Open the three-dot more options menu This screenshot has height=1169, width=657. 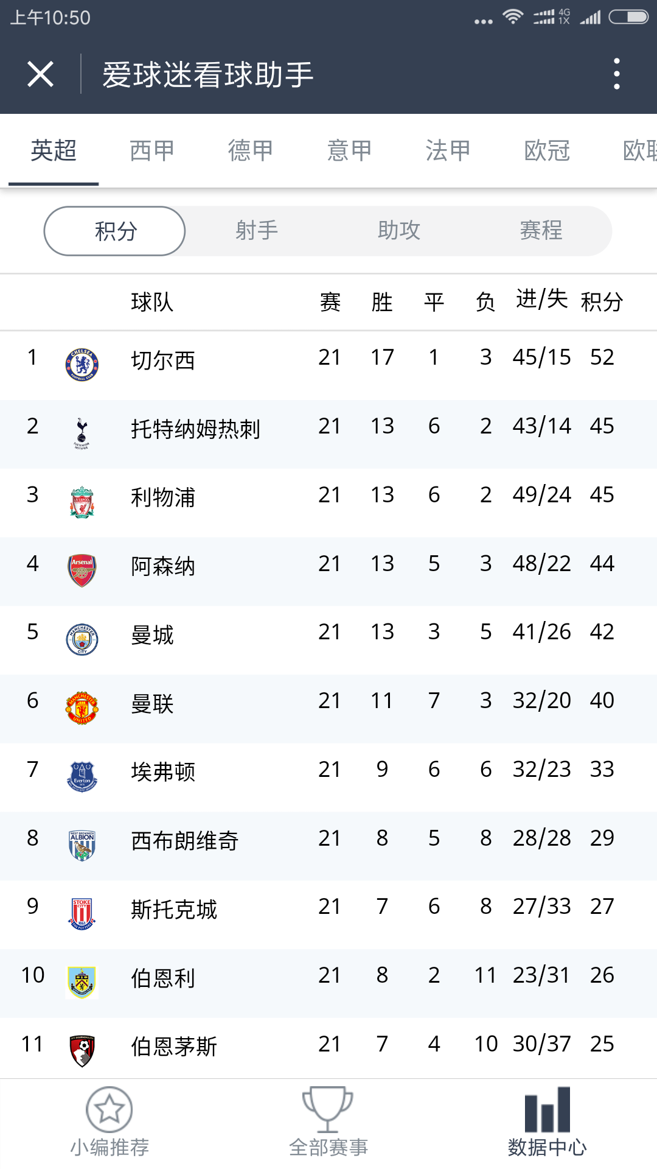(617, 74)
